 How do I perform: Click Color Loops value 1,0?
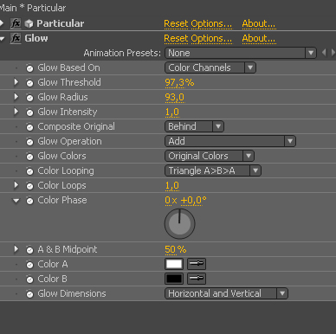pyautogui.click(x=172, y=185)
